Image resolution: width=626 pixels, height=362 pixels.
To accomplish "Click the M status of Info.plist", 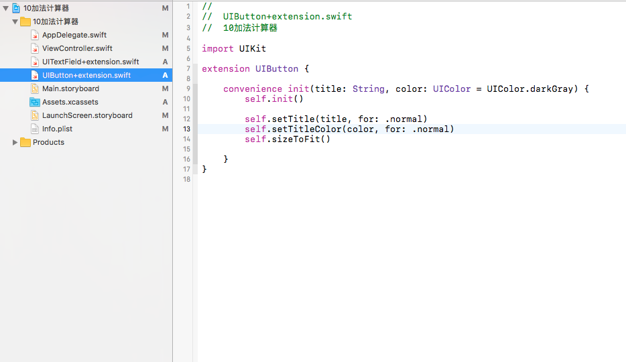I will (x=165, y=129).
